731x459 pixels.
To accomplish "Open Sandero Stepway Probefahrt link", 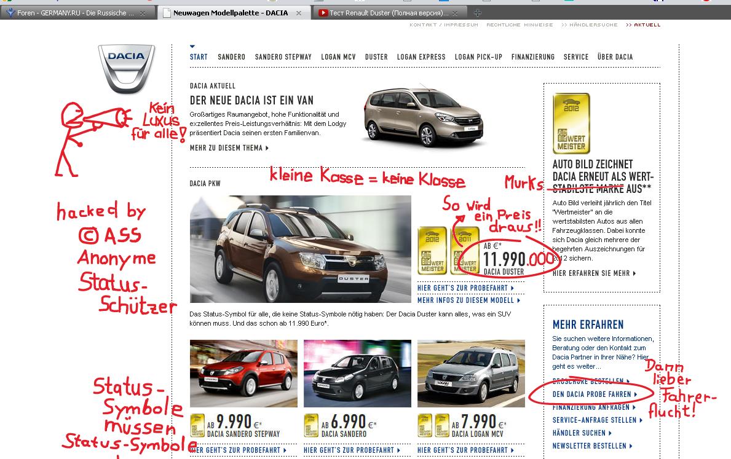I will click(x=238, y=450).
